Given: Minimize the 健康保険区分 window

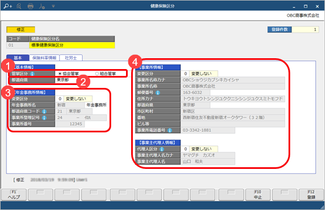Looking at the screenshot, I should click(x=294, y=7).
